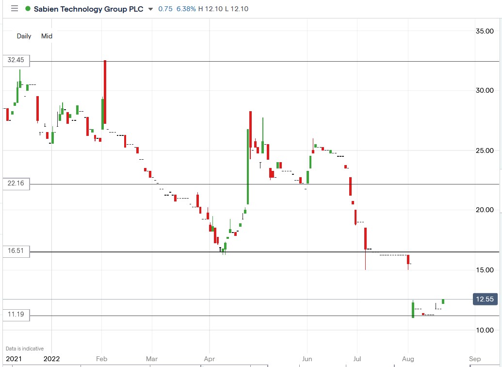
Task: Click the 22.16 price level label
Action: click(x=16, y=183)
